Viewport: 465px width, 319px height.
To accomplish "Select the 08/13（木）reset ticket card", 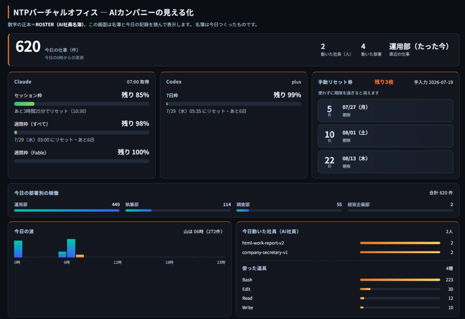I will point(386,162).
